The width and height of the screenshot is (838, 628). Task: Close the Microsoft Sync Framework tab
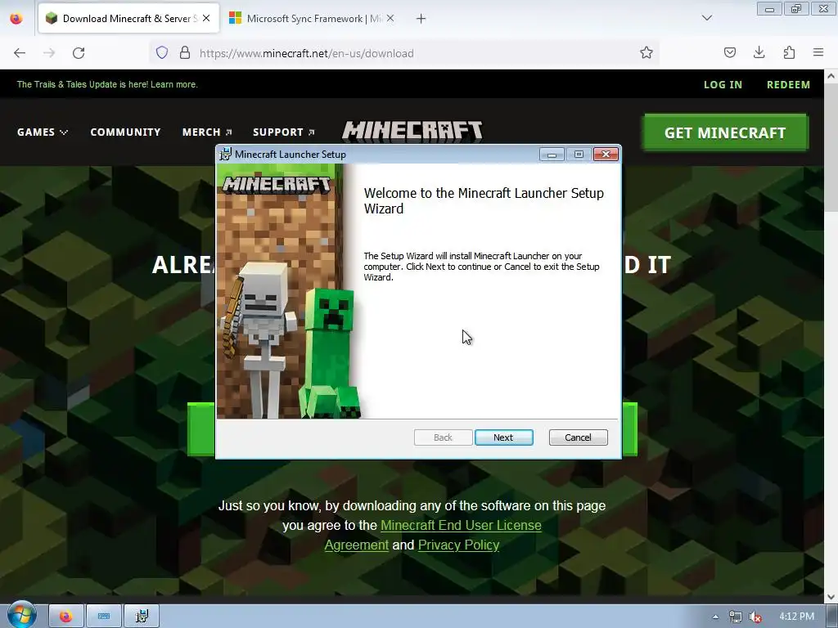[390, 18]
